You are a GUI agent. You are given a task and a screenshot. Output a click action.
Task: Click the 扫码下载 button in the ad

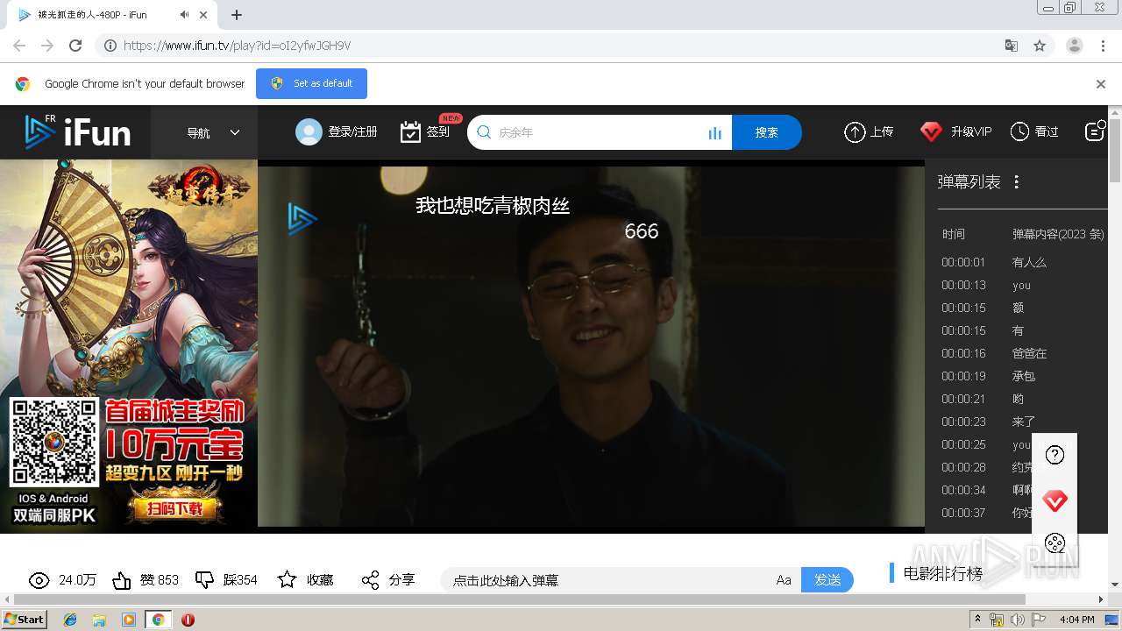[x=174, y=509]
